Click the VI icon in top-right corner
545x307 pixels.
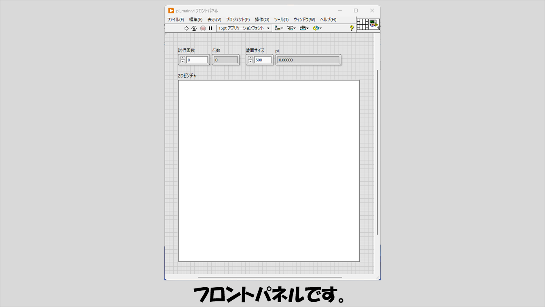coord(374,24)
